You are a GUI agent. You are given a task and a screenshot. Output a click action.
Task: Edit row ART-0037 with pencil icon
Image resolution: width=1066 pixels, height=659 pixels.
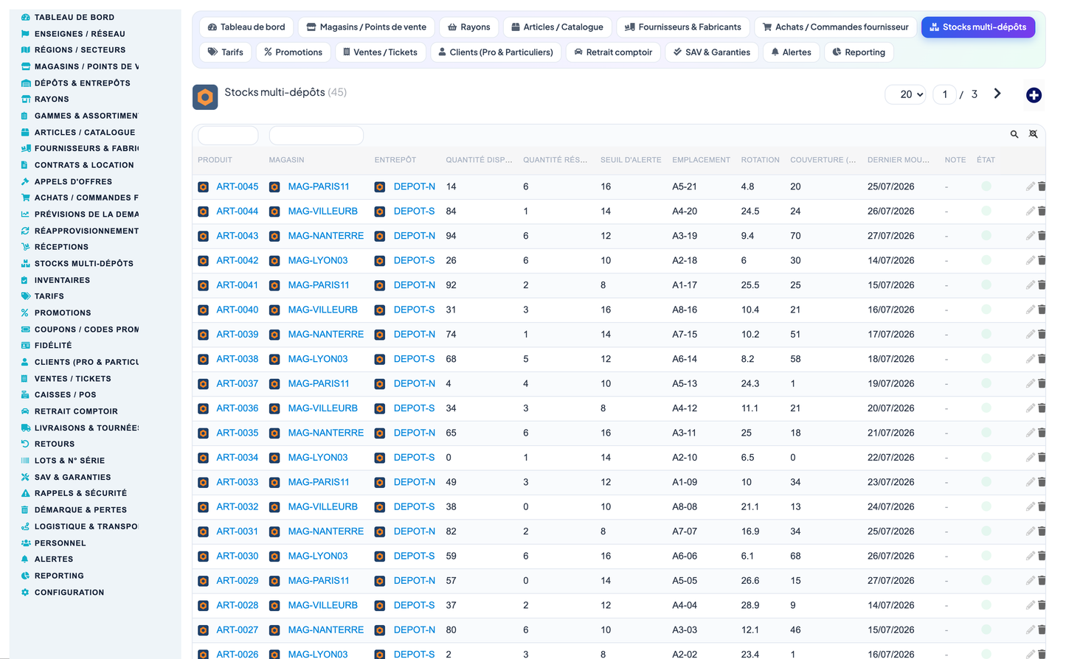[1030, 383]
